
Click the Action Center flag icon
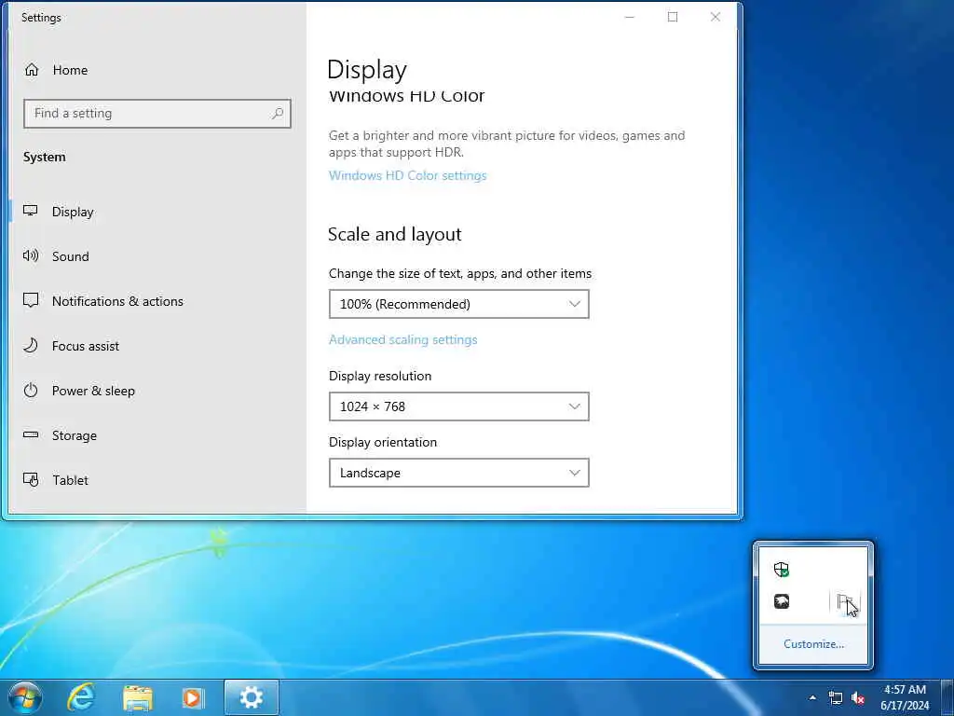(x=845, y=603)
